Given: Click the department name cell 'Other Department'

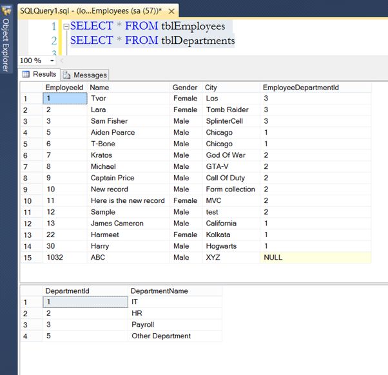Looking at the screenshot, I should 175,336.
